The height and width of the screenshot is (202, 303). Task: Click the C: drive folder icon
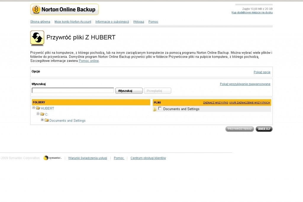(x=42, y=114)
